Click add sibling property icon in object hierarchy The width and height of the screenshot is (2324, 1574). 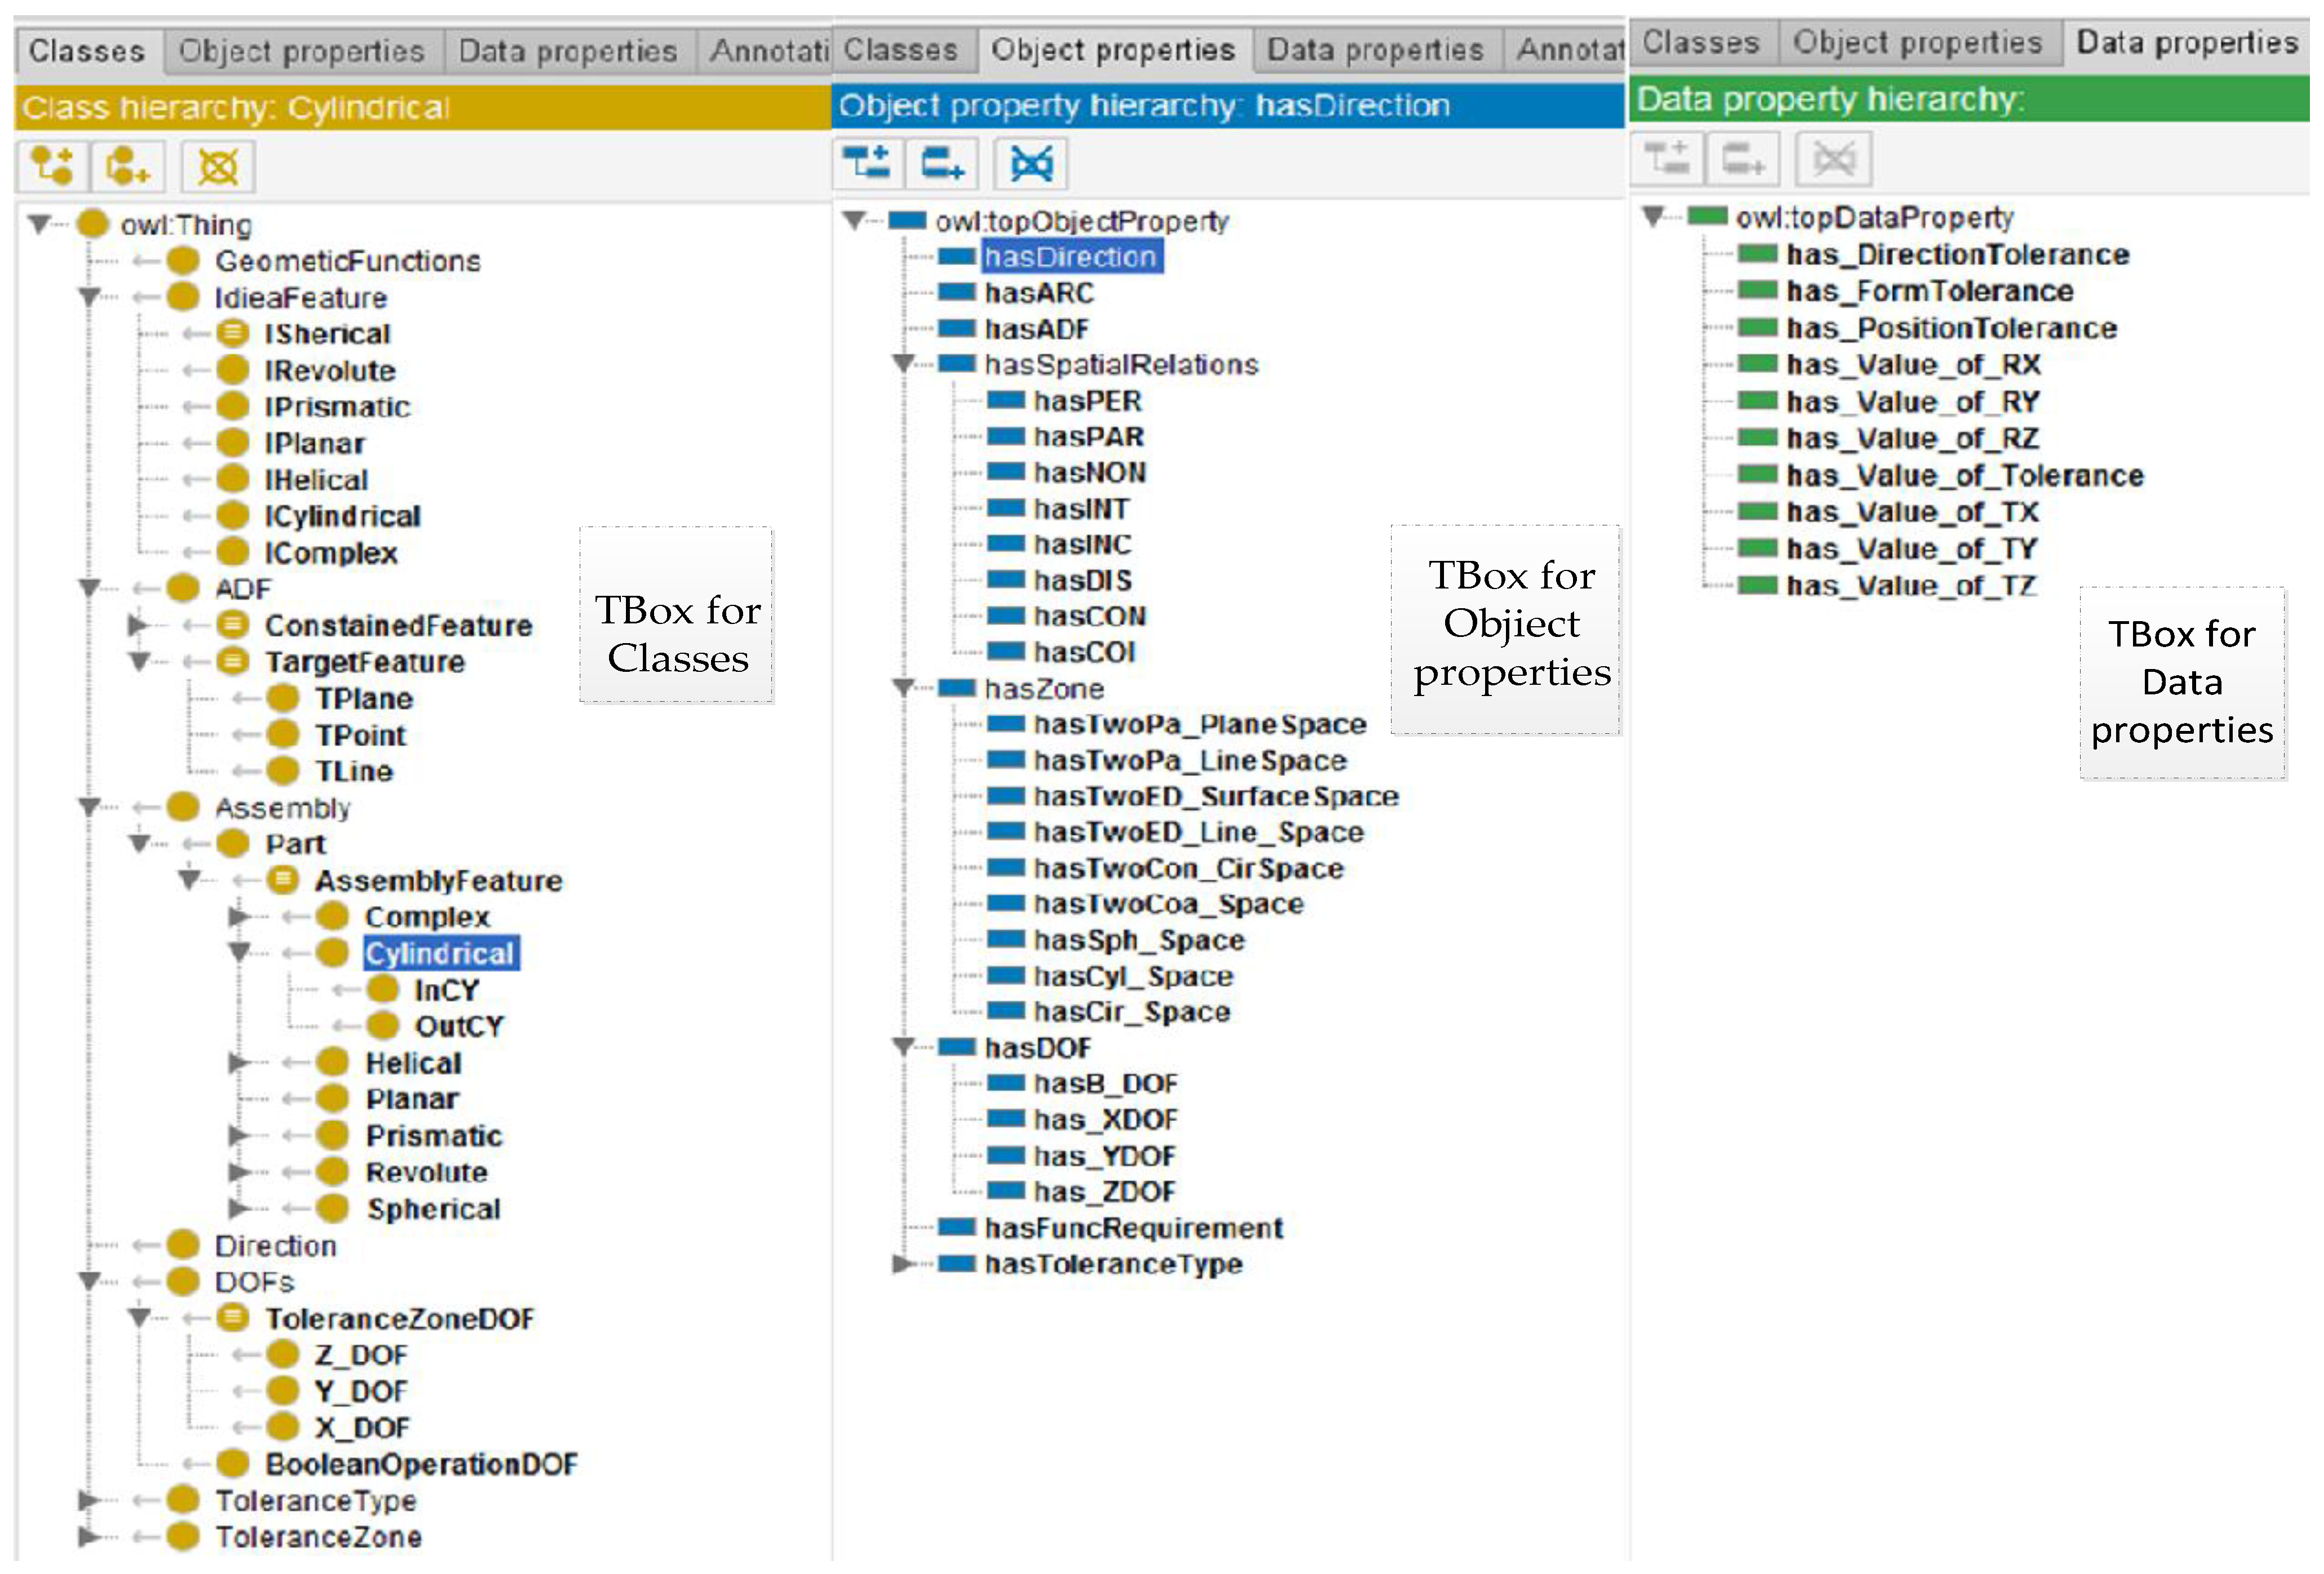point(941,162)
